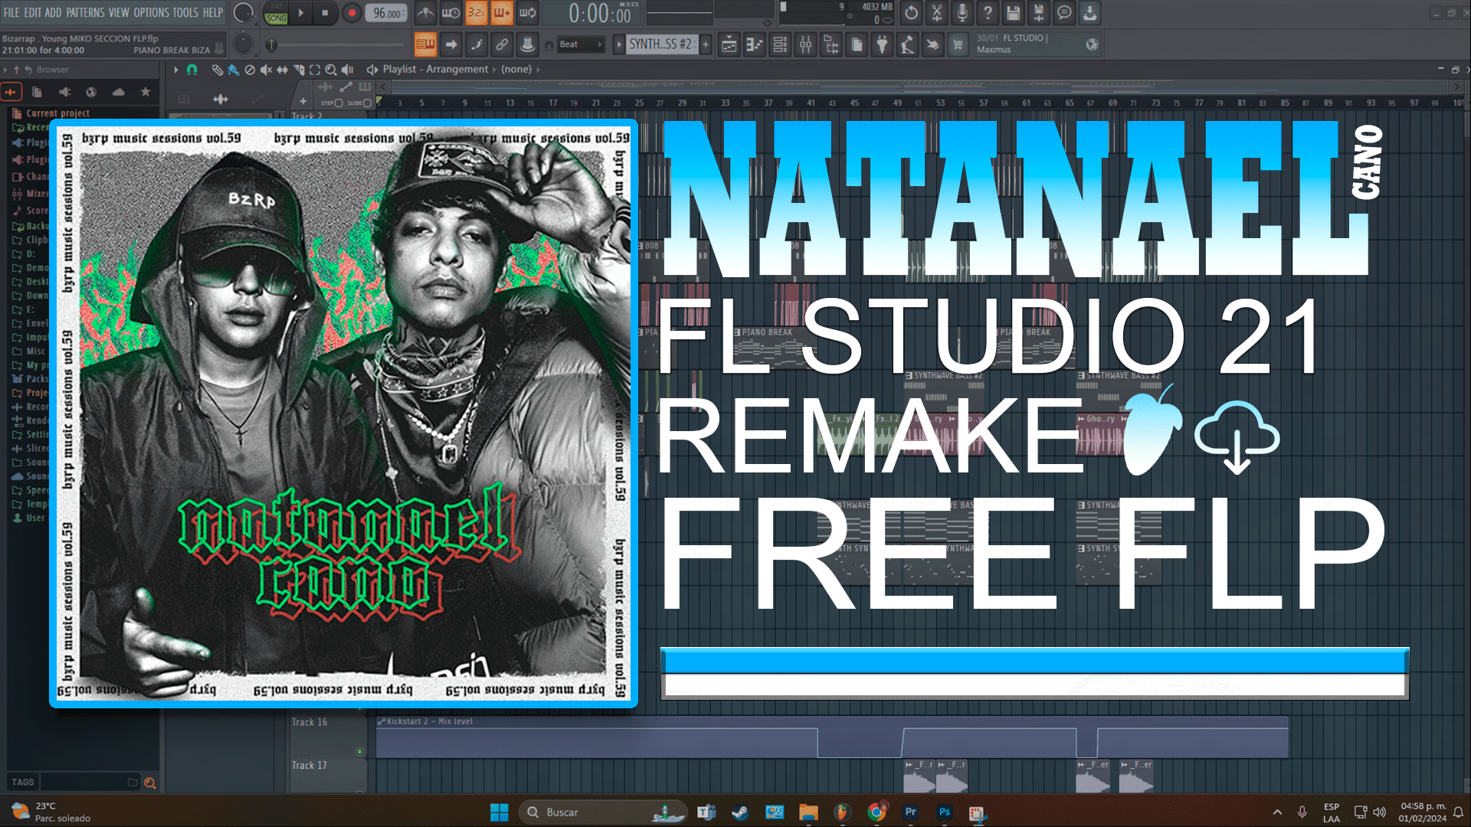This screenshot has width=1471, height=827.
Task: Open the microphone one-click recording icon
Action: tap(962, 13)
